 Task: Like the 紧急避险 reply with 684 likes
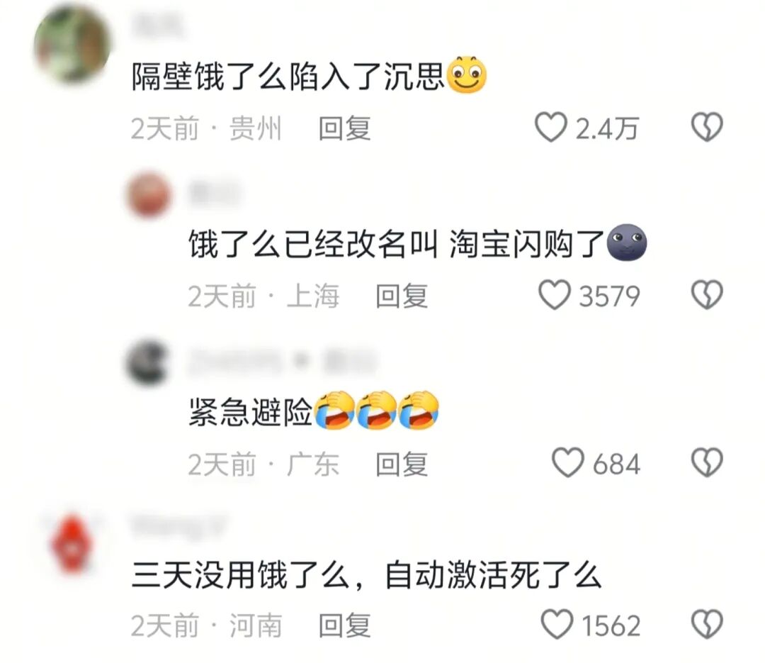pos(567,463)
